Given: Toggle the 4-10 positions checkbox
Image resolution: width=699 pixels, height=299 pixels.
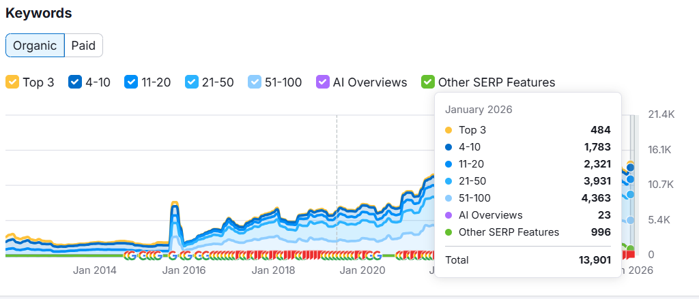Looking at the screenshot, I should 75,82.
